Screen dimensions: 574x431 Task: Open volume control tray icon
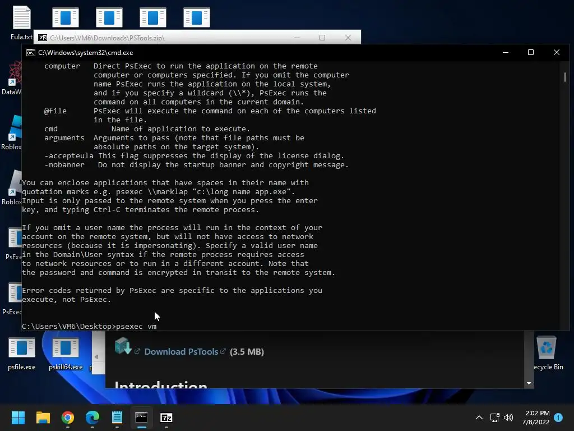(x=508, y=418)
